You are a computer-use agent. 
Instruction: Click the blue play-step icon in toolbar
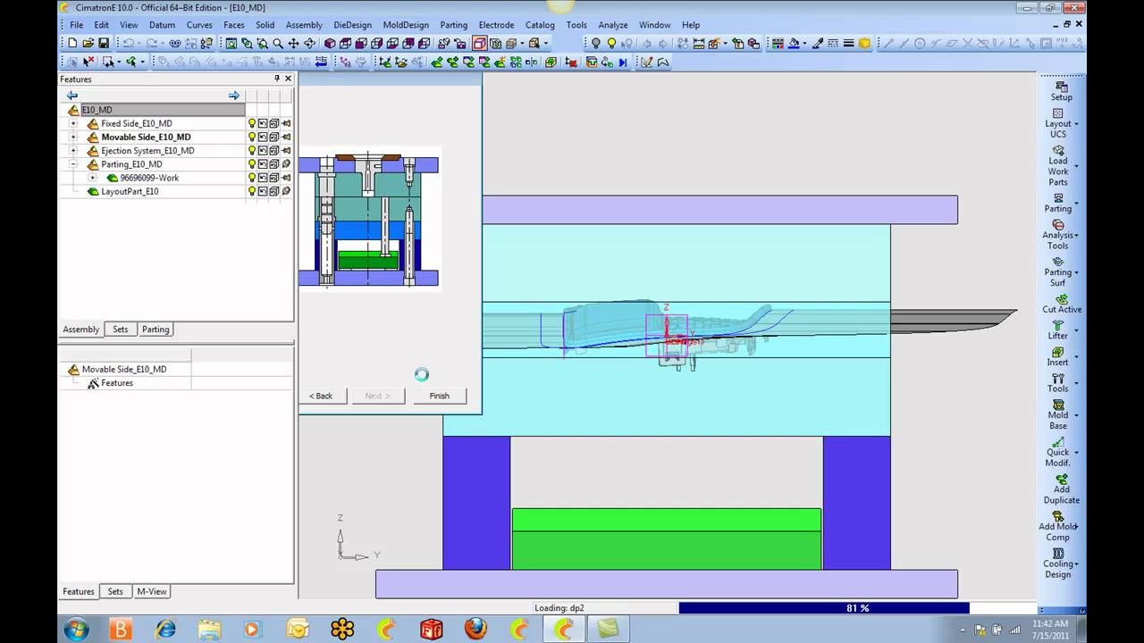click(623, 62)
